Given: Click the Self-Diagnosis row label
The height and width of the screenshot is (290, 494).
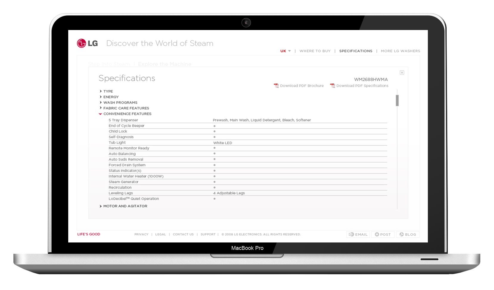Looking at the screenshot, I should coord(121,137).
